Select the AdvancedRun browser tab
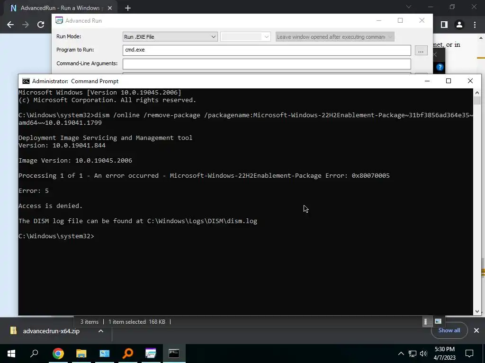The height and width of the screenshot is (363, 485). point(61,8)
